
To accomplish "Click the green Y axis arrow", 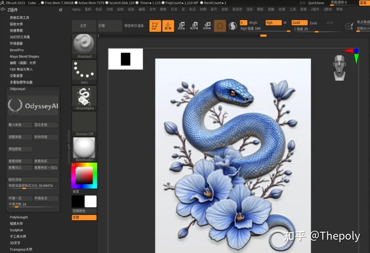I will pyautogui.click(x=356, y=58).
